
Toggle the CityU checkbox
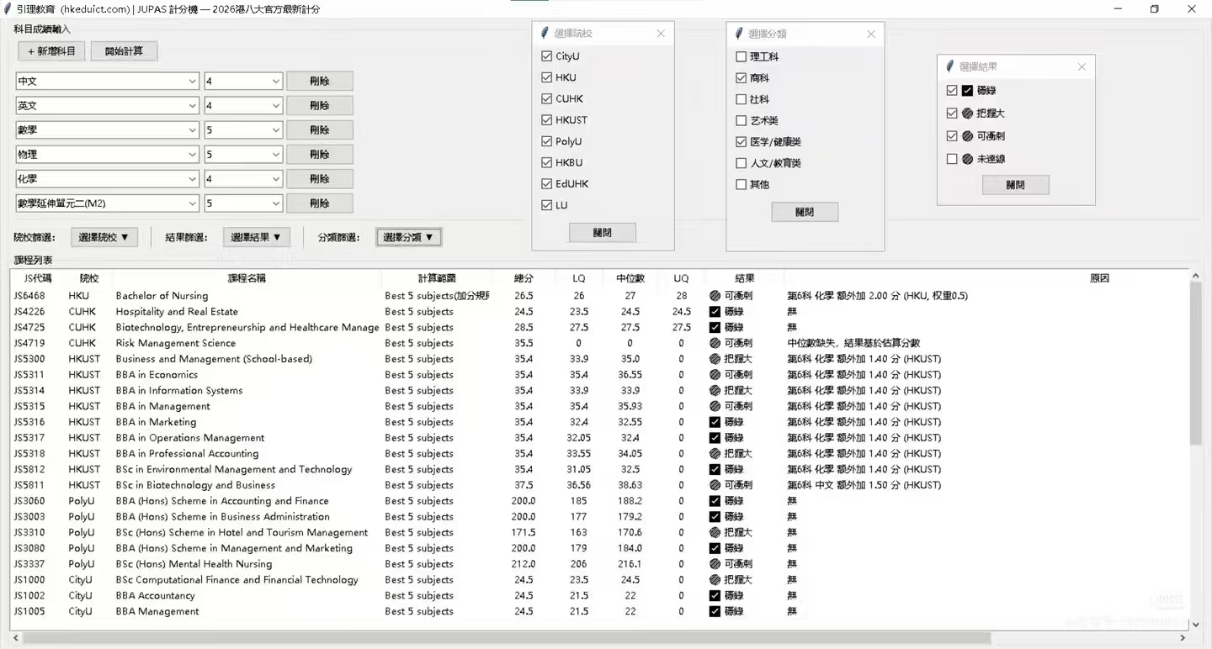click(547, 56)
